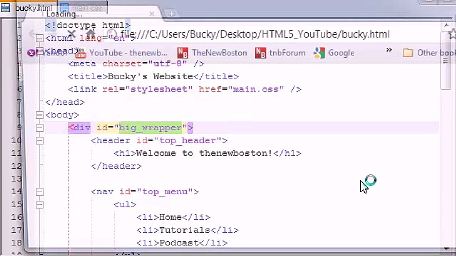Open a new browser tab

tap(171, 14)
